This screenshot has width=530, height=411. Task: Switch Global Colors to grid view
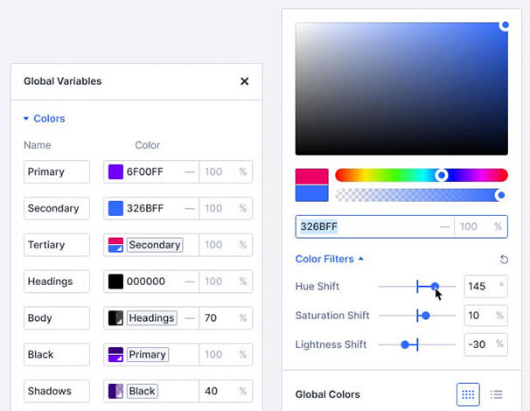[x=468, y=394]
